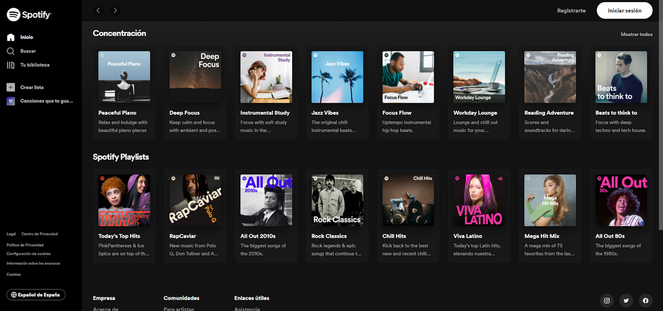Open Configuración de cookies link

29,254
